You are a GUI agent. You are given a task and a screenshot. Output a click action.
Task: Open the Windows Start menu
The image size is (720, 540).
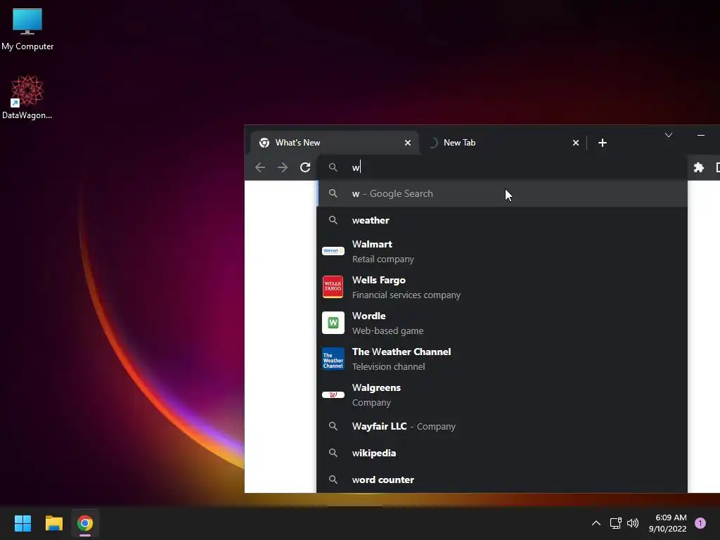pyautogui.click(x=22, y=523)
